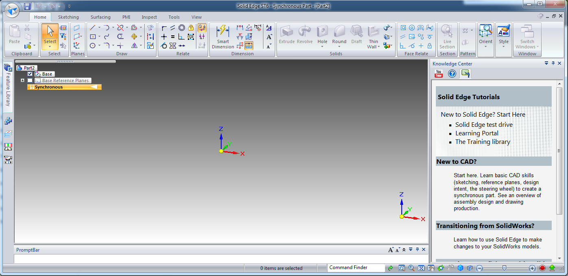Select the Part2 root node
568x276 pixels.
(x=27, y=68)
